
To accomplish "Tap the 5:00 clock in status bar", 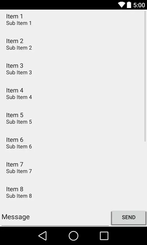I will click(139, 5).
